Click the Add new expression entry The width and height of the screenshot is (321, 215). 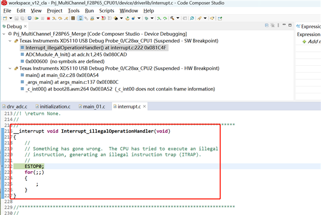[311, 42]
